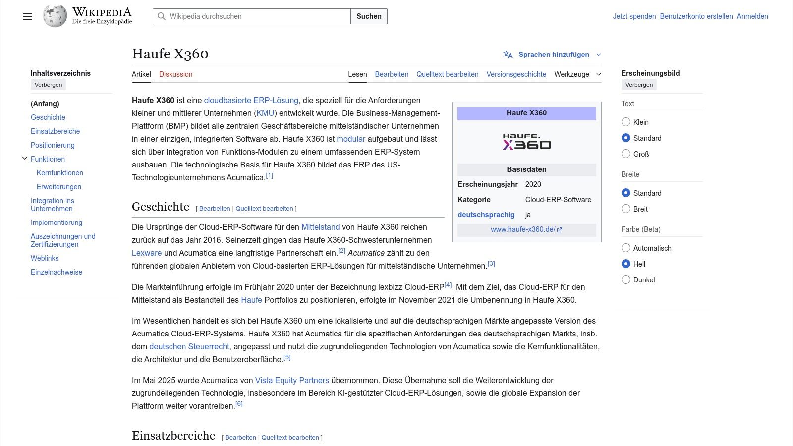The width and height of the screenshot is (793, 446).
Task: Click Bearbeiten next to Geschichte heading
Action: click(x=215, y=209)
